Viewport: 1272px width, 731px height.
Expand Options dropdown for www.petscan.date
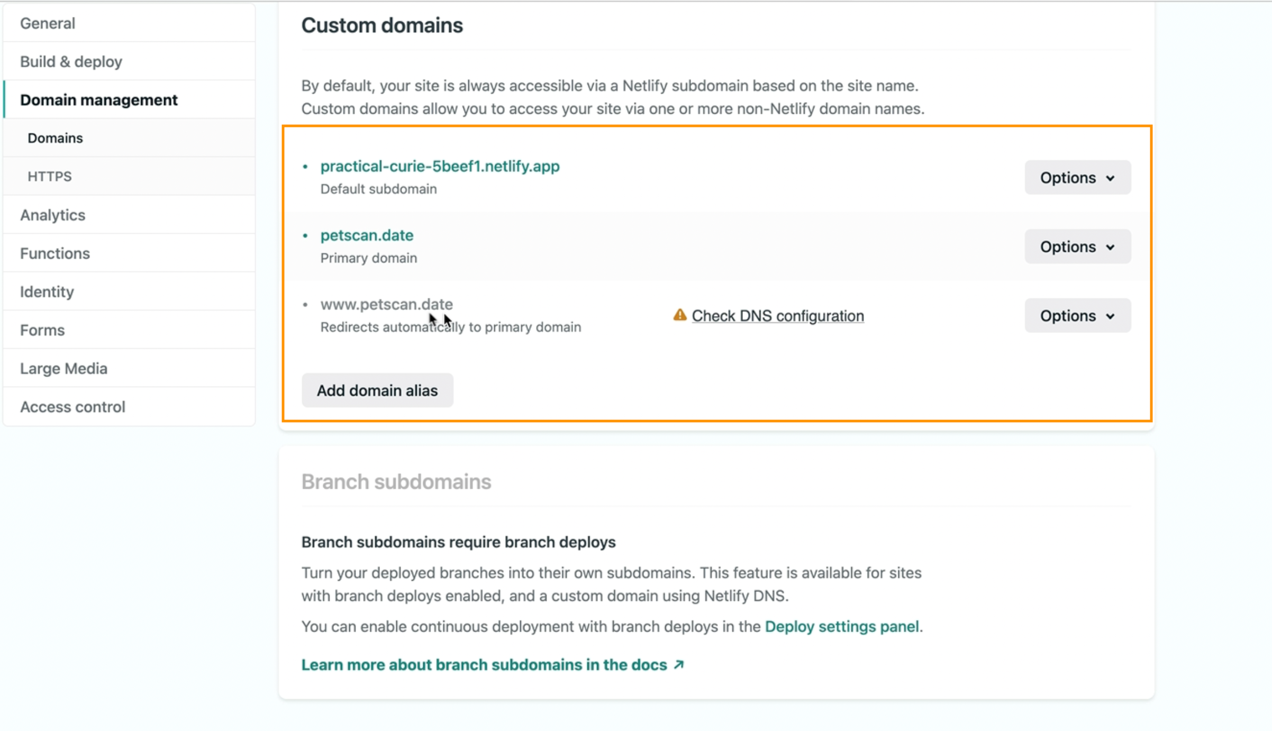coord(1076,315)
